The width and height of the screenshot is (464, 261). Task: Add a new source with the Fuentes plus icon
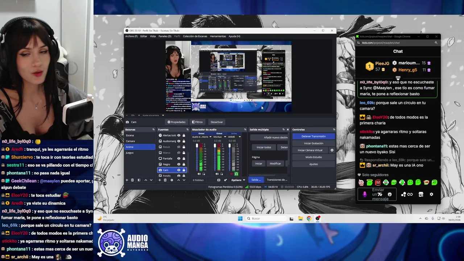(159, 180)
